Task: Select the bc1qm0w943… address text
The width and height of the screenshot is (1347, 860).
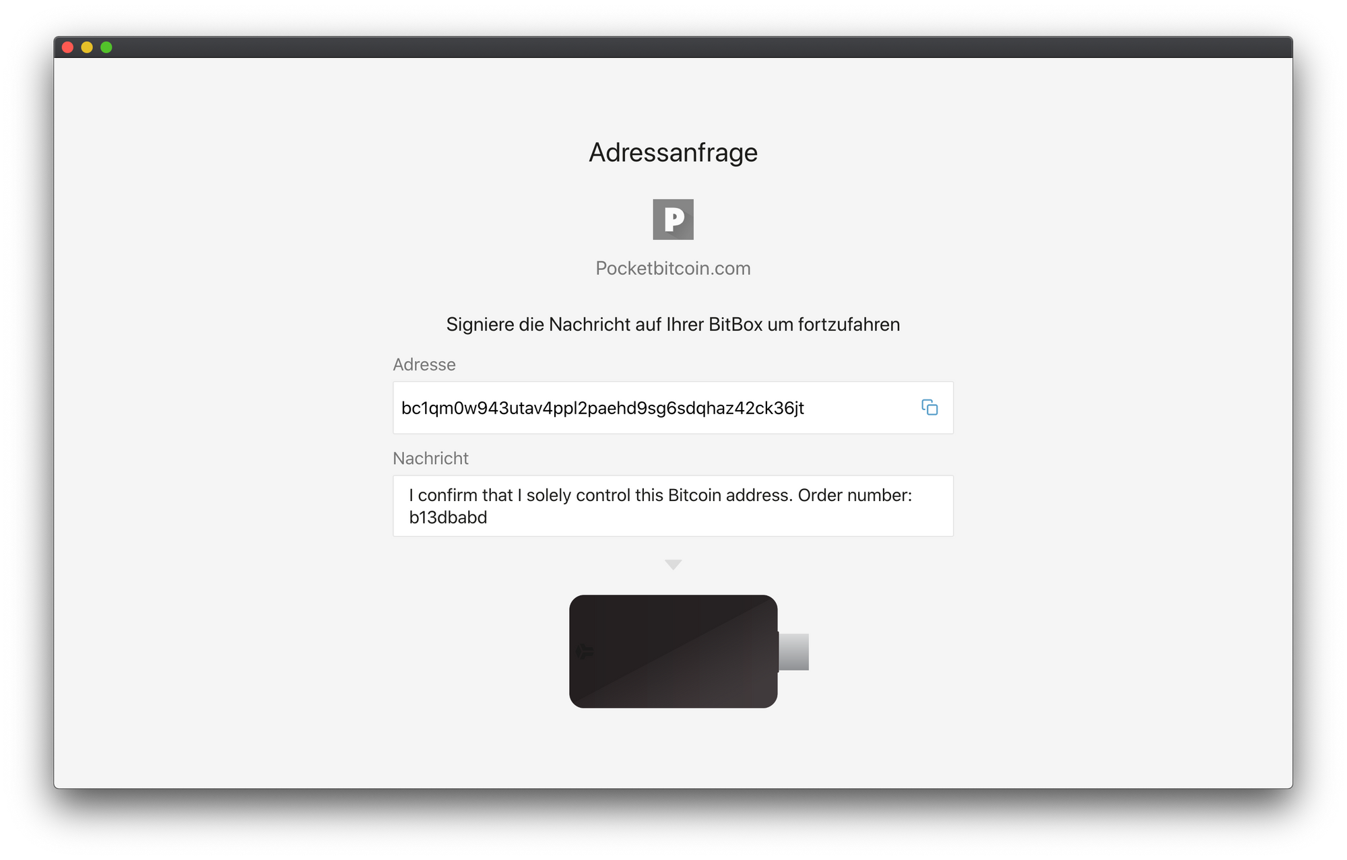Action: (x=603, y=408)
